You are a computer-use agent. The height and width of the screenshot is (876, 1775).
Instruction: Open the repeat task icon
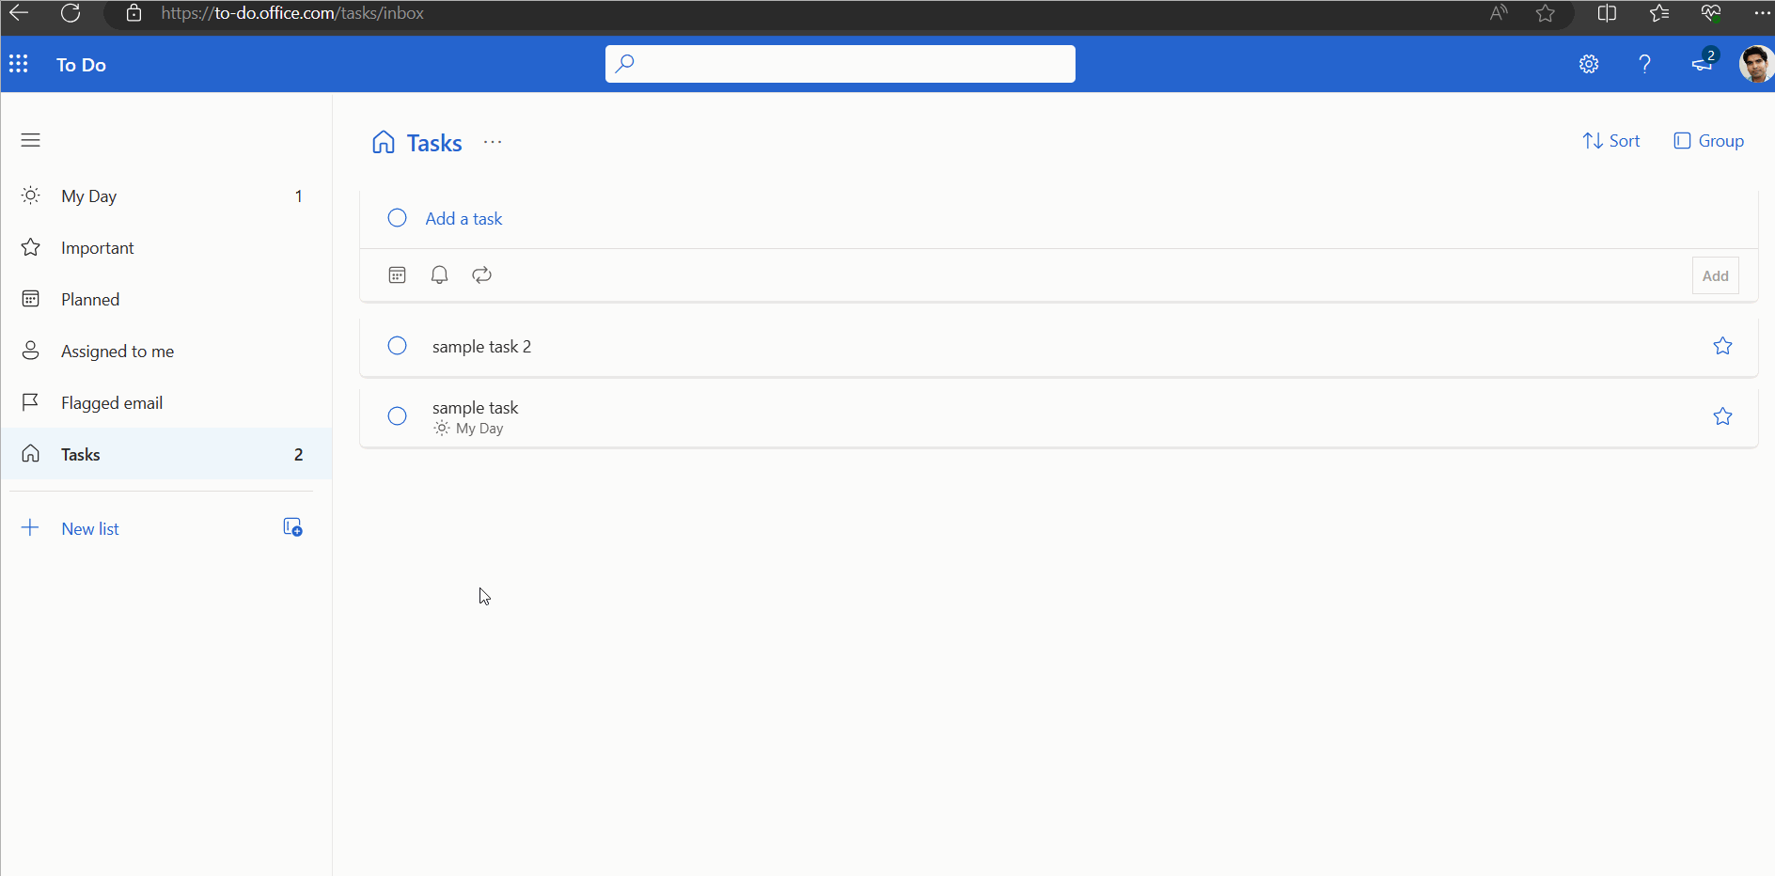point(480,274)
